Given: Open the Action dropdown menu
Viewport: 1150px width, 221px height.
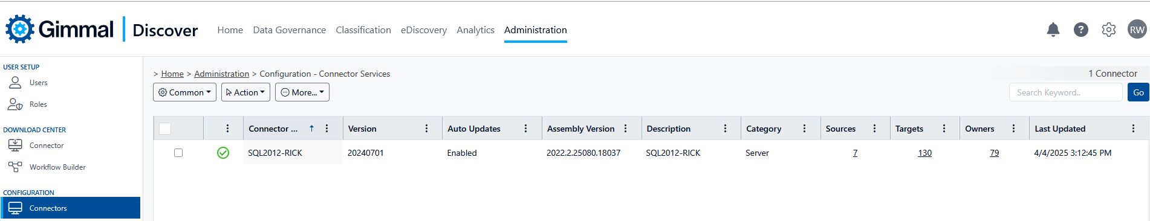Looking at the screenshot, I should tap(245, 92).
